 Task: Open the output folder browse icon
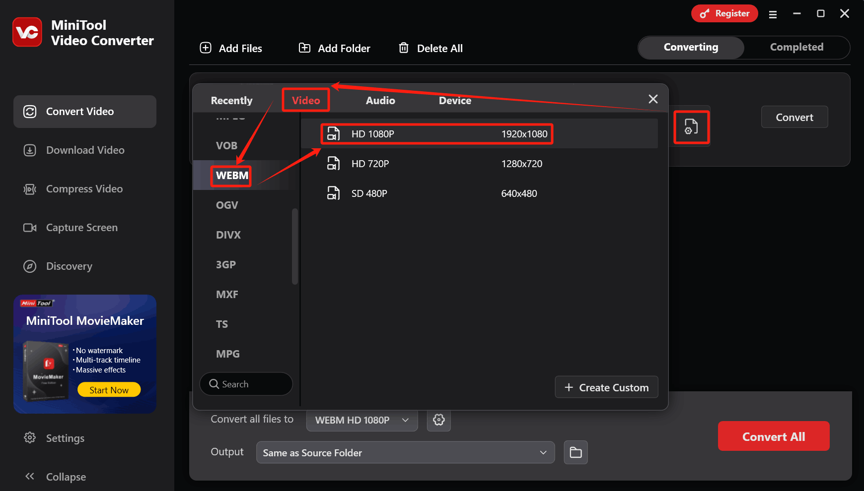click(x=576, y=452)
